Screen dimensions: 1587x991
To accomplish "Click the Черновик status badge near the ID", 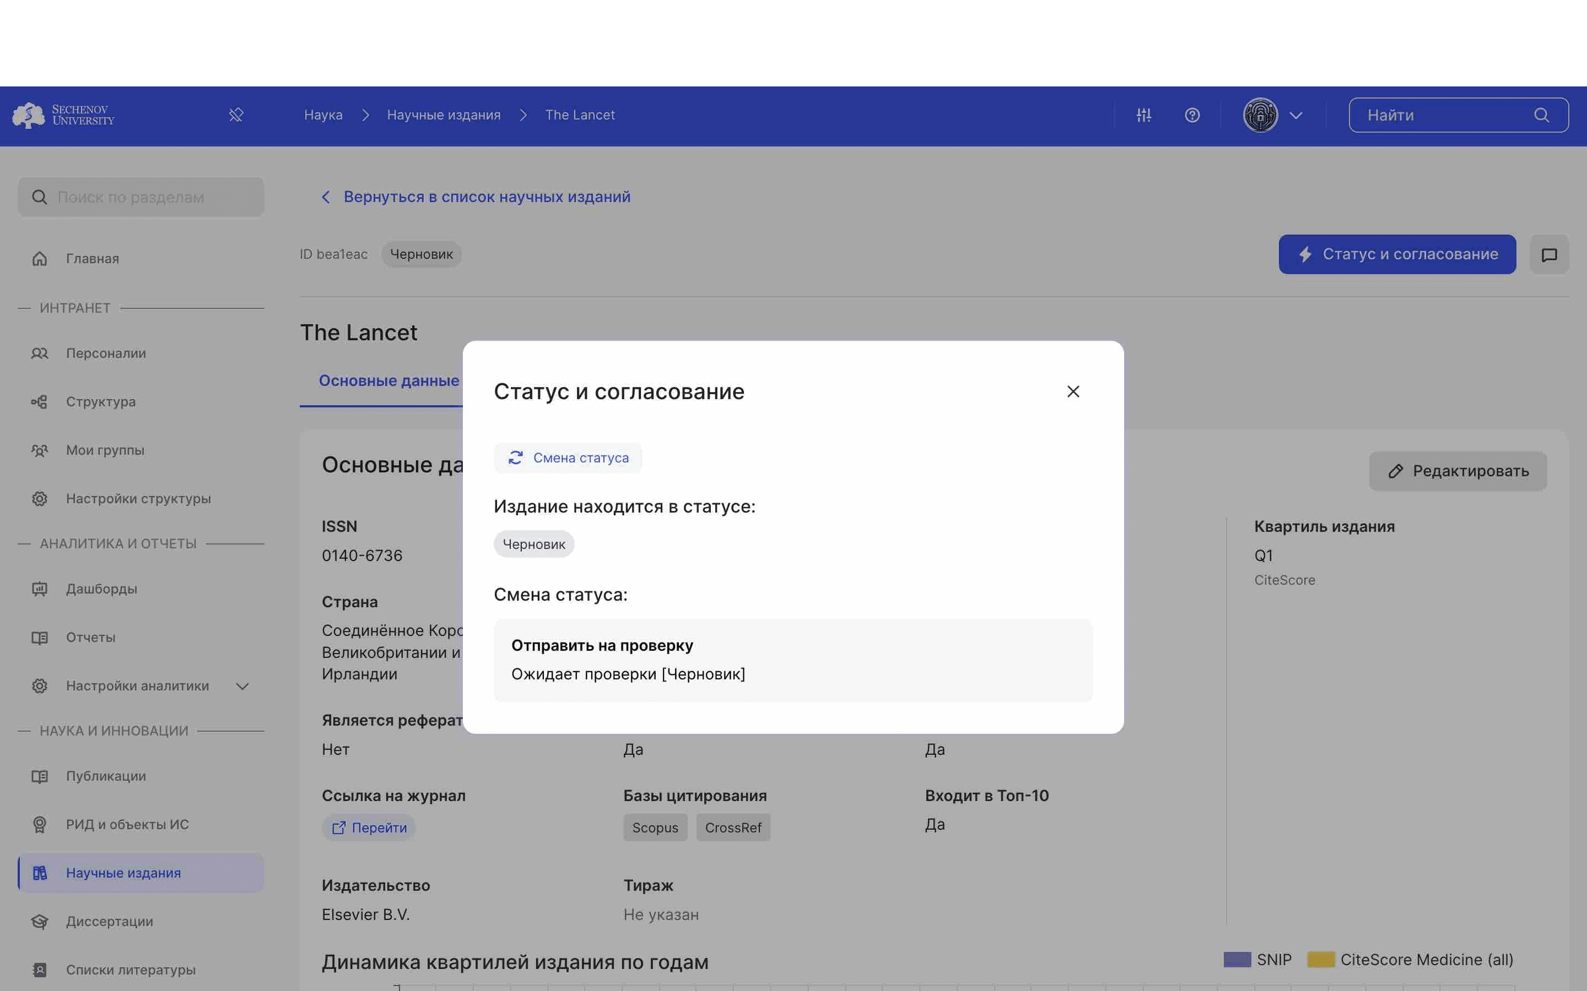I will click(422, 254).
